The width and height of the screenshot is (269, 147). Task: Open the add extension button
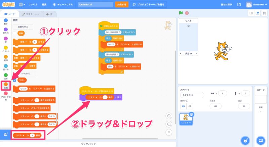click(5, 134)
